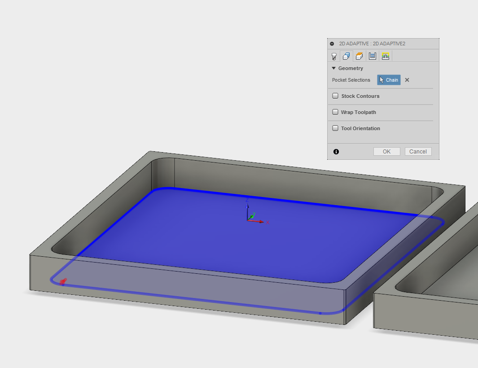
Task: Collapse the Geometry section triangle
Action: 334,68
